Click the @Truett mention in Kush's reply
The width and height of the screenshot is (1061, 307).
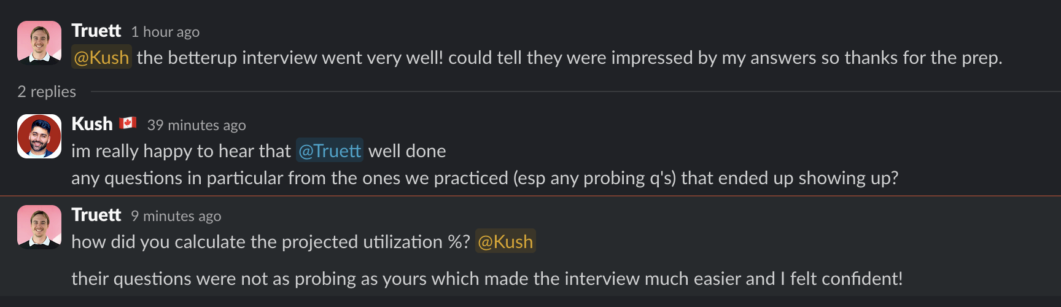coord(330,151)
